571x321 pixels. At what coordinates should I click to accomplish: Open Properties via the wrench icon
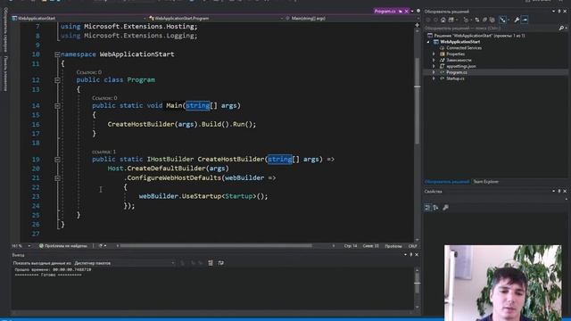pyautogui.click(x=517, y=20)
